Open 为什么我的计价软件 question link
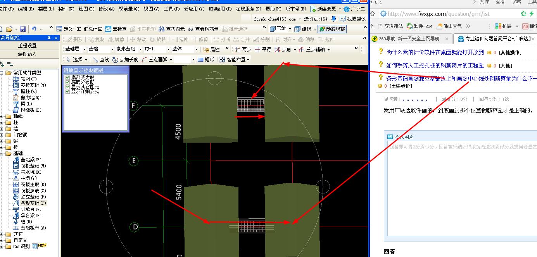The height and width of the screenshot is (257, 537). tap(435, 52)
